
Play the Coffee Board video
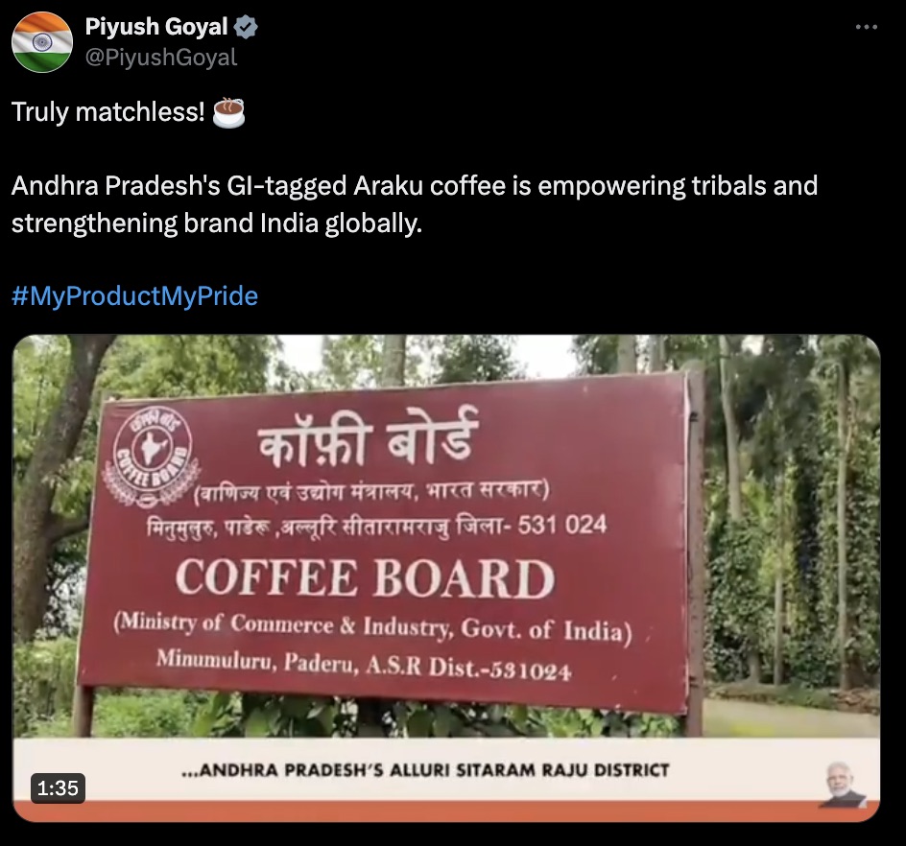click(x=446, y=578)
